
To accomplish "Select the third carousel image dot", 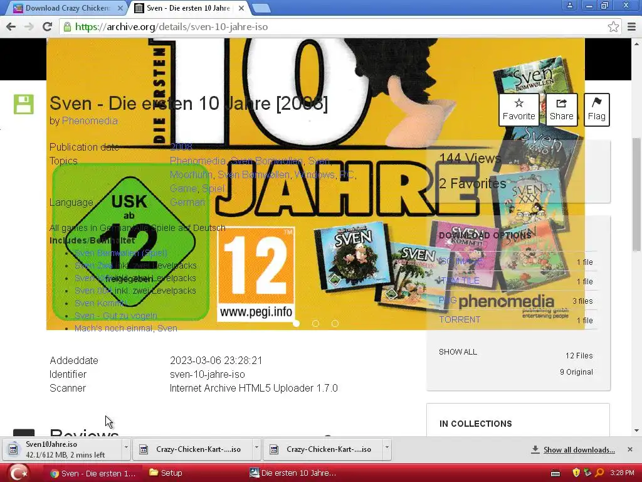I will click(x=335, y=324).
